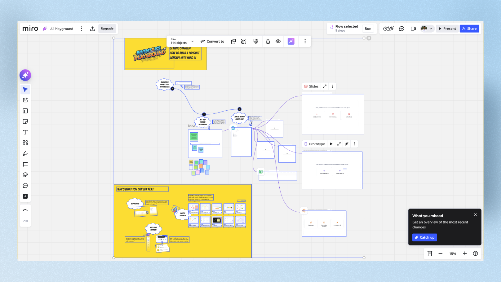Lock the selected objects

click(x=268, y=41)
